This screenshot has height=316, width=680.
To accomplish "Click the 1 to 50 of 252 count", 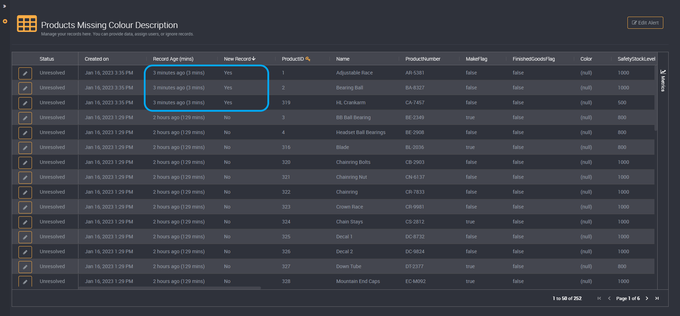I will point(567,298).
